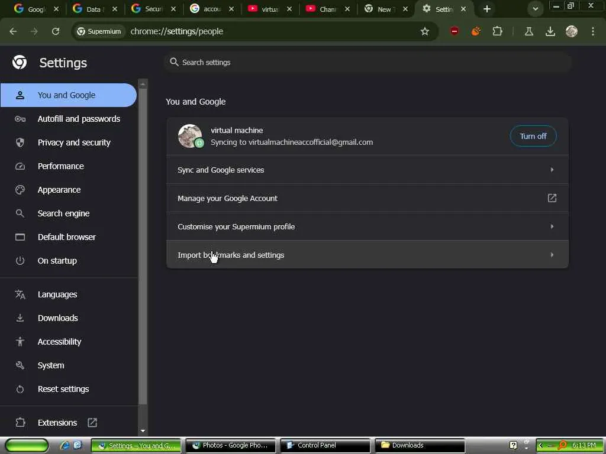Open Autofill and passwords section
Image resolution: width=606 pixels, height=454 pixels.
point(69,119)
